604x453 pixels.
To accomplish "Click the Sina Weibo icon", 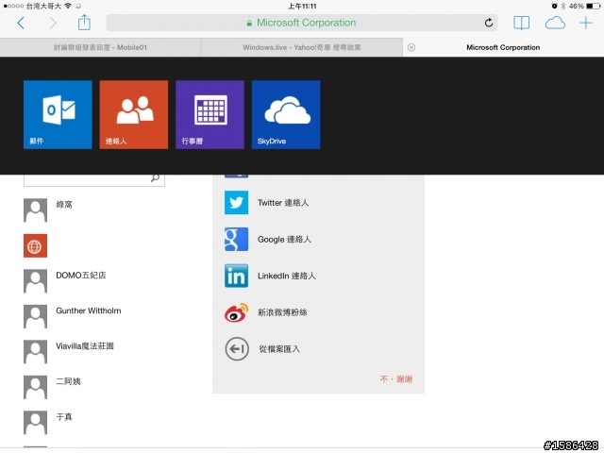I will point(236,312).
